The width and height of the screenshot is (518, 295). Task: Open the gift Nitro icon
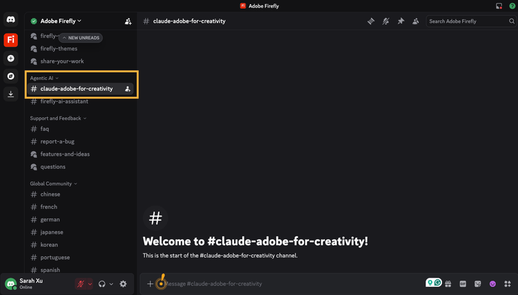pyautogui.click(x=448, y=284)
